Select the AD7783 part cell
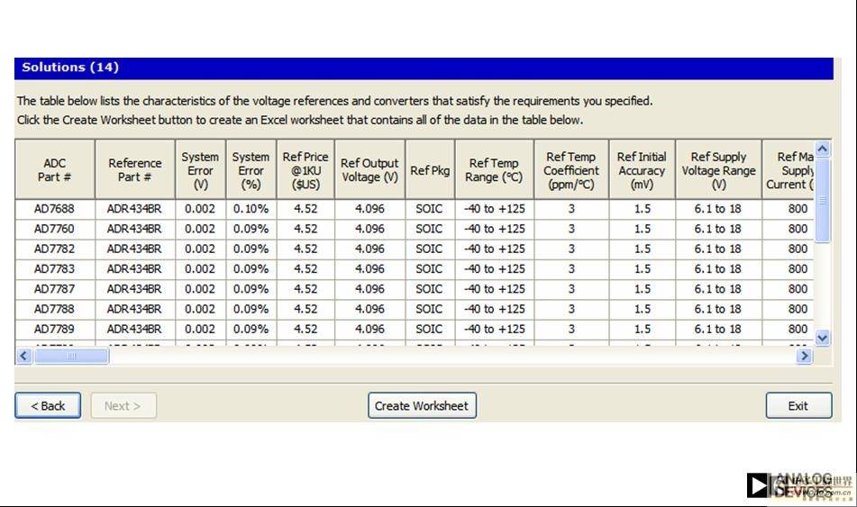857x507 pixels. pos(55,268)
